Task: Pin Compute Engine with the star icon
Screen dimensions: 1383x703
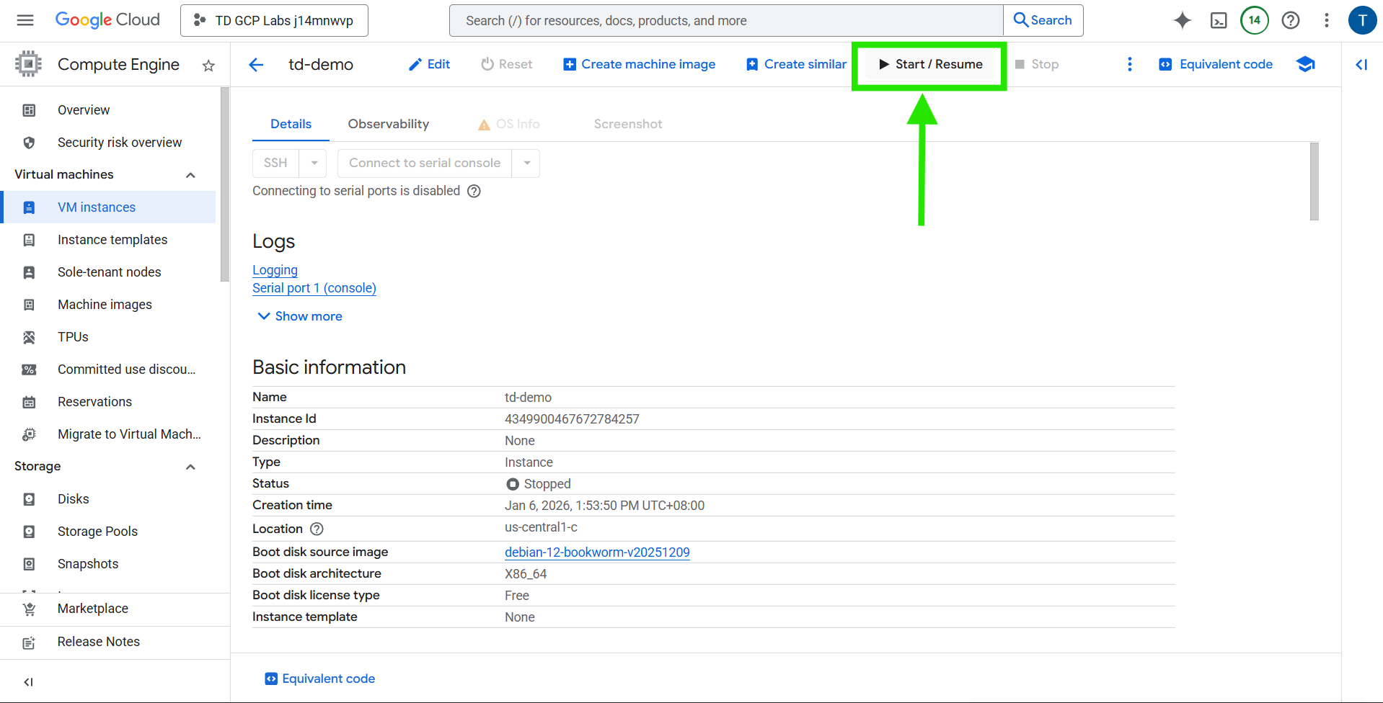Action: click(208, 66)
